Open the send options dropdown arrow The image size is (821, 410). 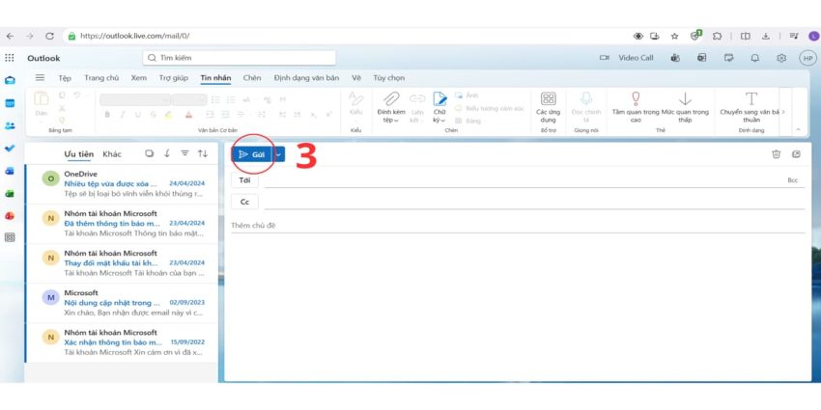(278, 154)
